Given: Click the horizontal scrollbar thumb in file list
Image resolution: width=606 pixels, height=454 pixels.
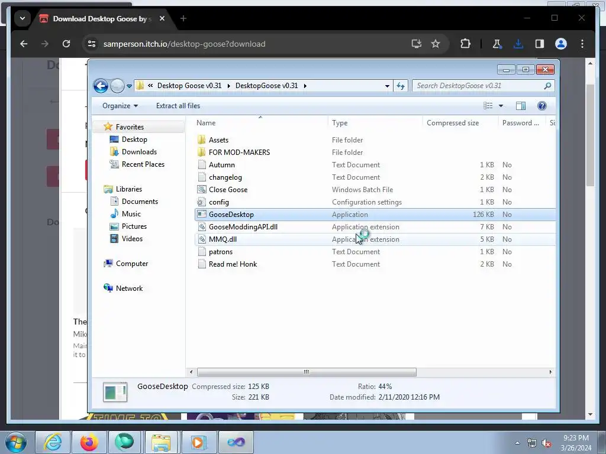Looking at the screenshot, I should (307, 372).
